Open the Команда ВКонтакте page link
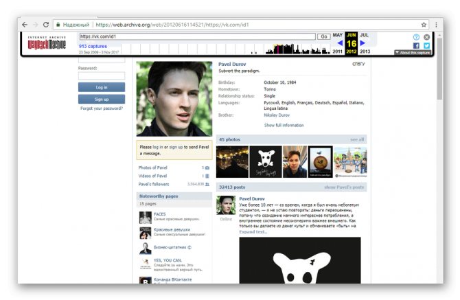 [x=172, y=279]
